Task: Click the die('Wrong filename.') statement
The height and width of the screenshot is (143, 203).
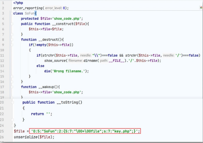Action: click(66, 71)
